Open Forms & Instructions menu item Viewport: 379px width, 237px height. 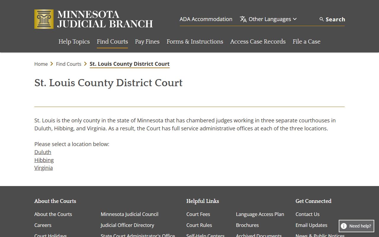click(x=195, y=41)
